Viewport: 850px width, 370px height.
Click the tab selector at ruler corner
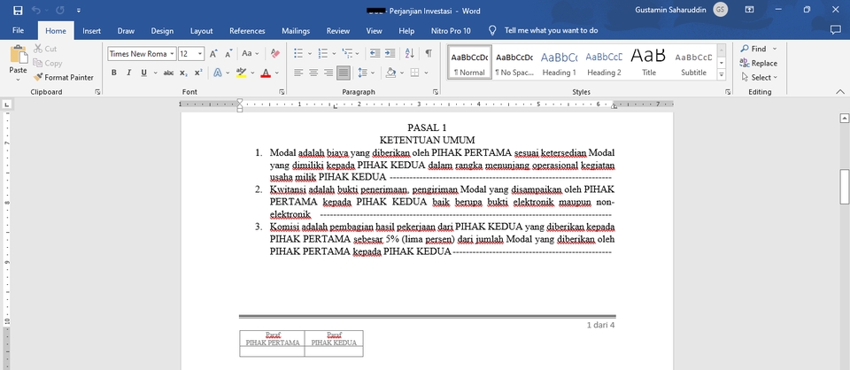click(7, 104)
